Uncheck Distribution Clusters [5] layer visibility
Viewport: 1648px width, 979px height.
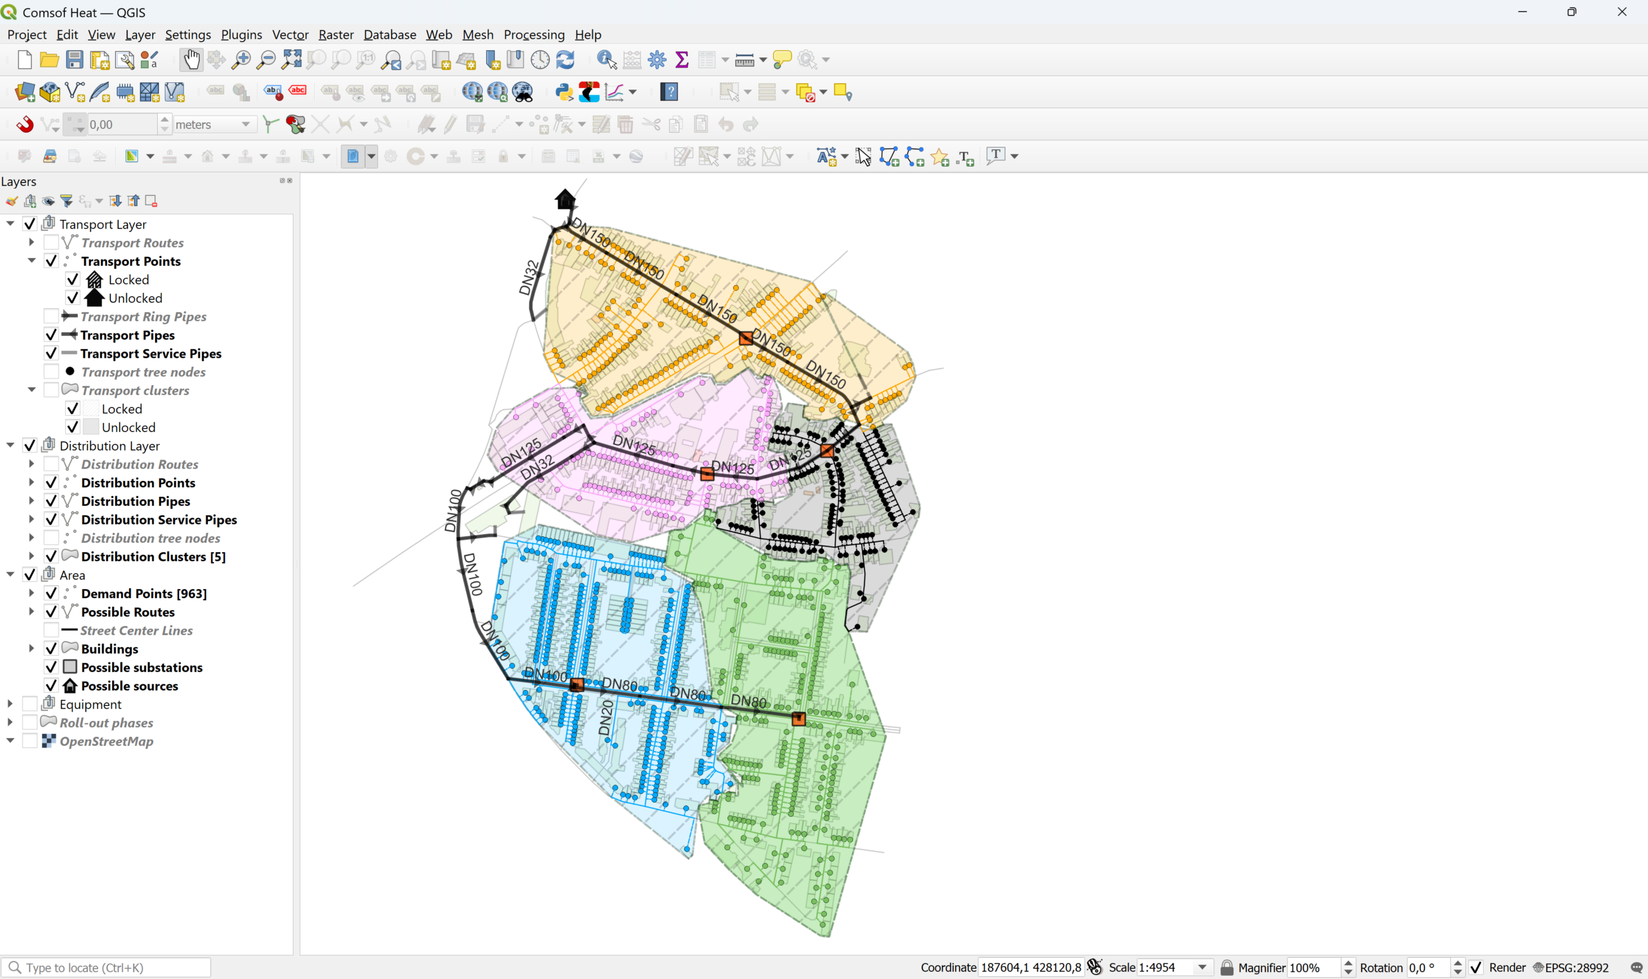click(51, 557)
